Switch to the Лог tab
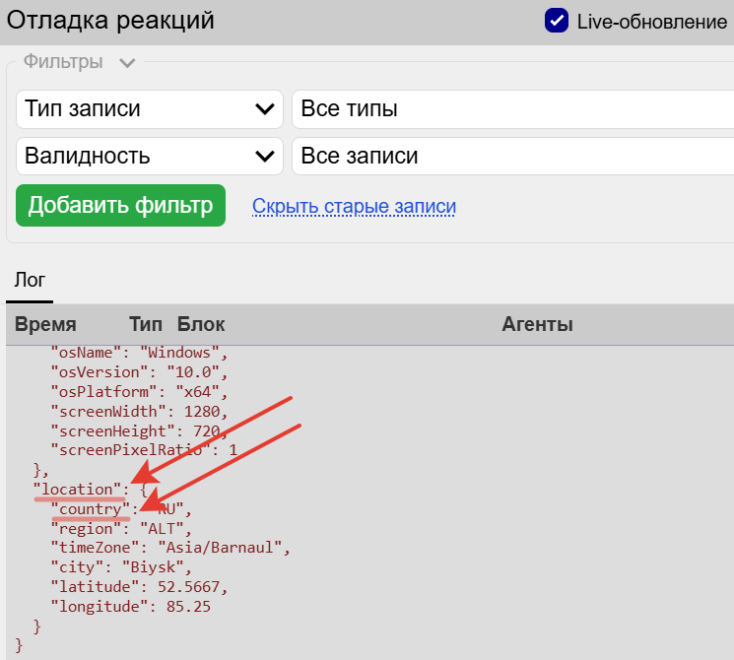Screen dimensions: 734x660 [x=30, y=281]
